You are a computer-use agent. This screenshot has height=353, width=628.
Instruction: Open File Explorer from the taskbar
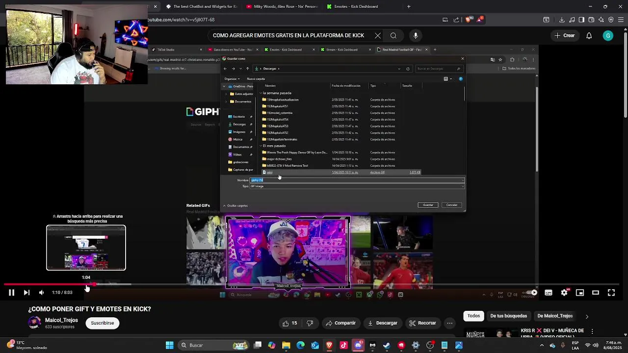pos(286,345)
